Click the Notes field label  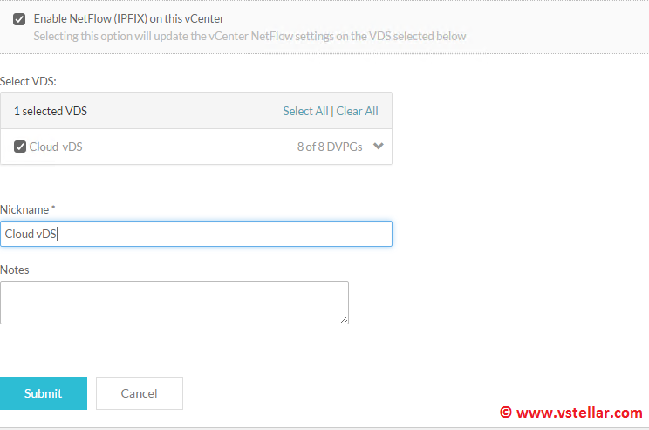point(15,270)
